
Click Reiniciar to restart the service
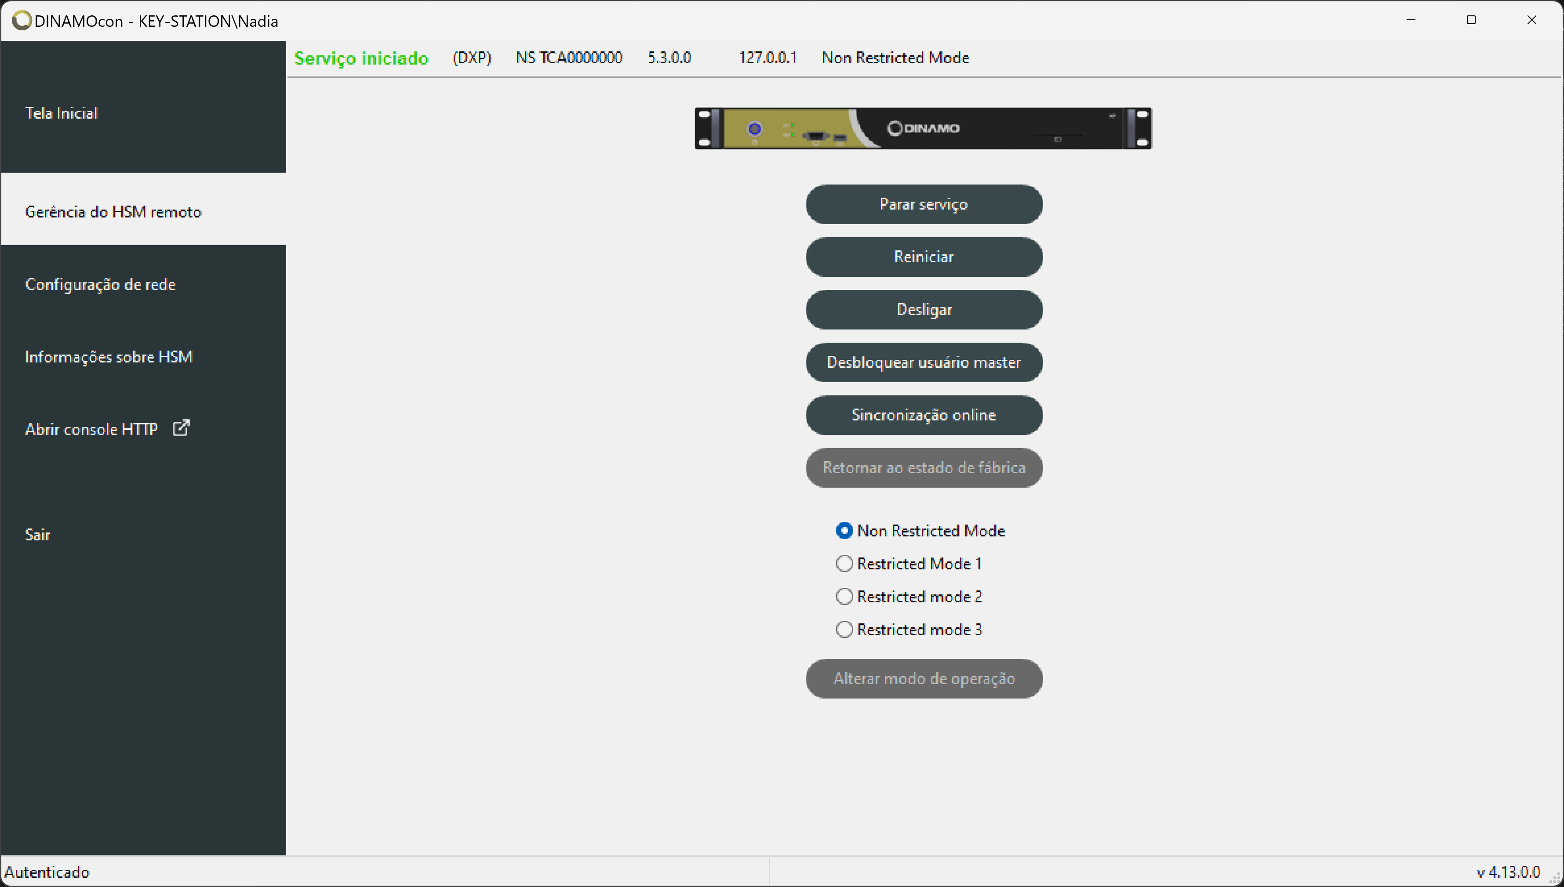point(924,257)
